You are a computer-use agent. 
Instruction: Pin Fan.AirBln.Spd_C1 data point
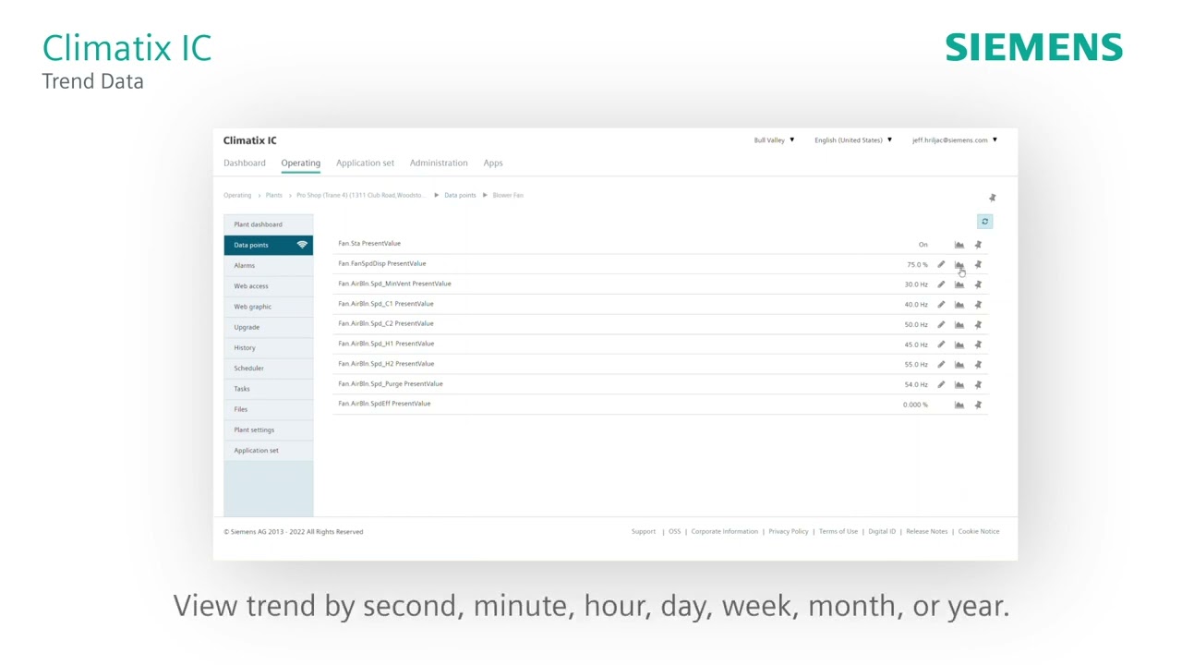tap(978, 305)
